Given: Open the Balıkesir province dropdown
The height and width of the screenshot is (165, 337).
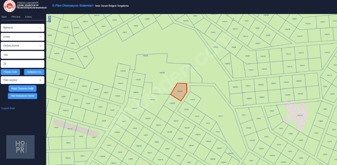Looking at the screenshot, I should pos(23,28).
